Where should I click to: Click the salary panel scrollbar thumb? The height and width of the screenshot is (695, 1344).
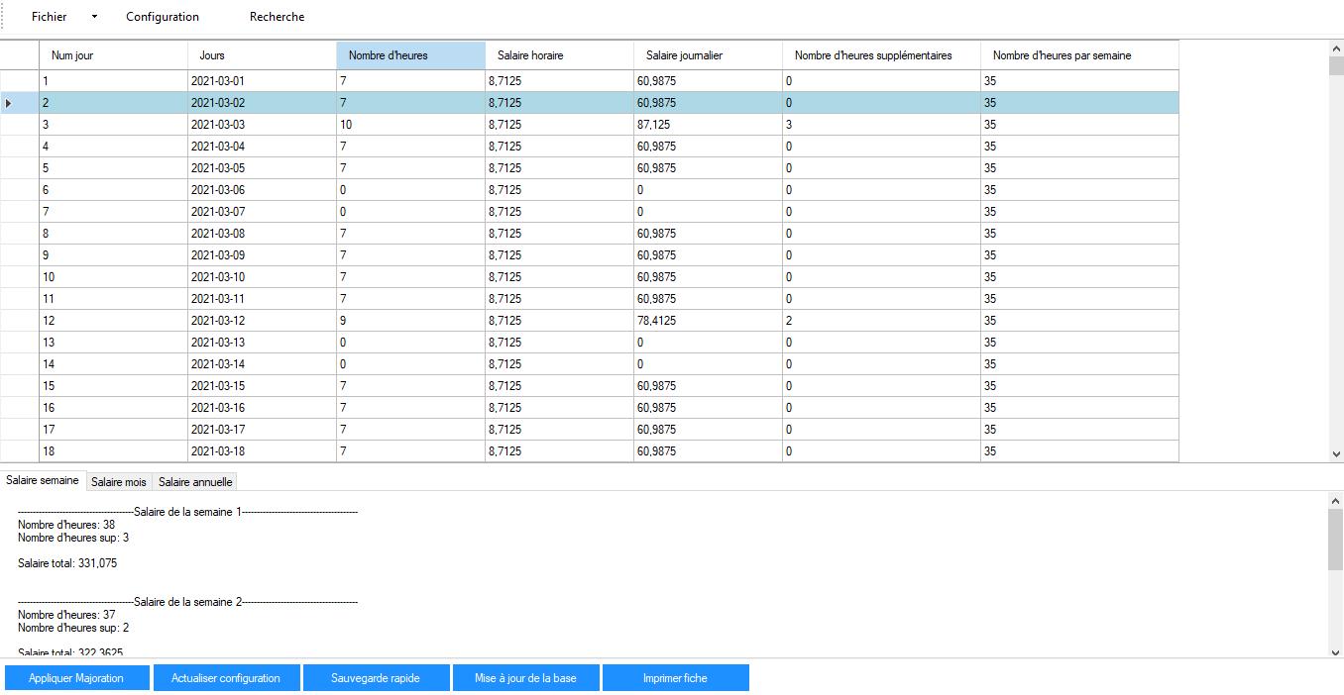tap(1335, 541)
